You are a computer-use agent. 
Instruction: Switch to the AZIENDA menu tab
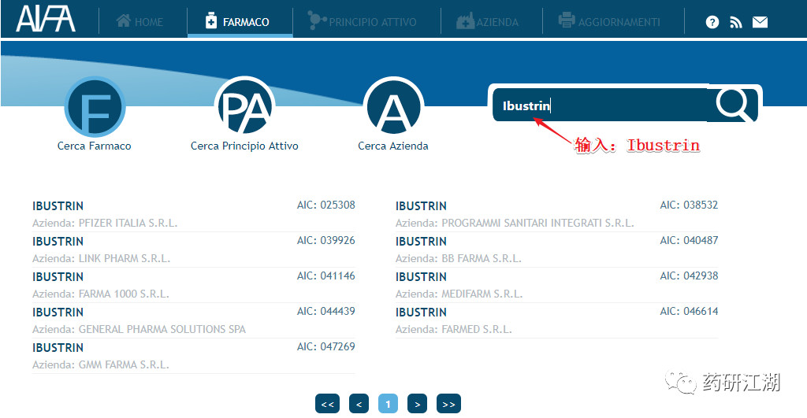[487, 21]
